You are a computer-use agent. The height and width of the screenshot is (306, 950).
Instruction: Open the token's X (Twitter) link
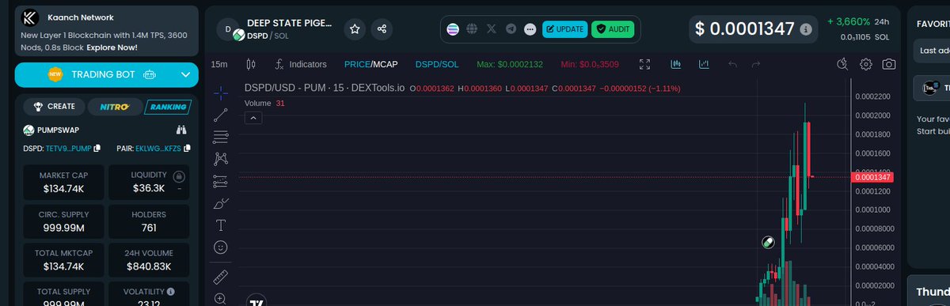[x=492, y=29]
